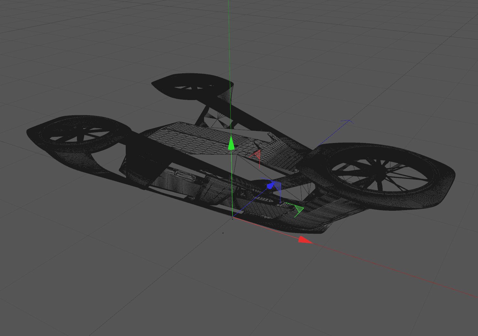Viewport: 478px width, 336px height.
Task: Select the small green triangle gizmo handle
Action: (299, 209)
